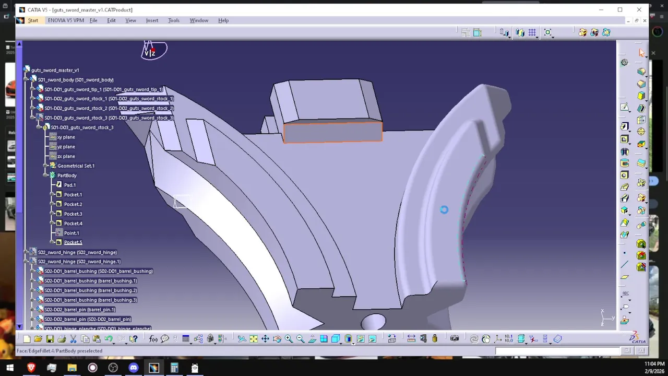Click the Sketcher icon in right toolbar

point(625,108)
